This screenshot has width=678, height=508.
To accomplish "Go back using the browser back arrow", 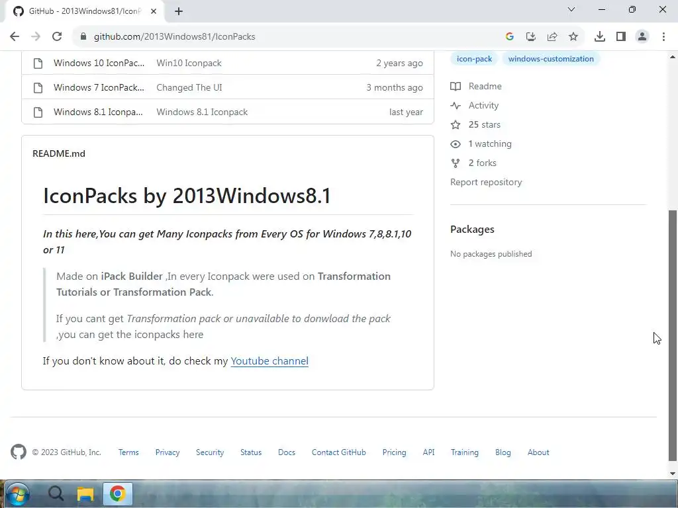I will pyautogui.click(x=15, y=37).
